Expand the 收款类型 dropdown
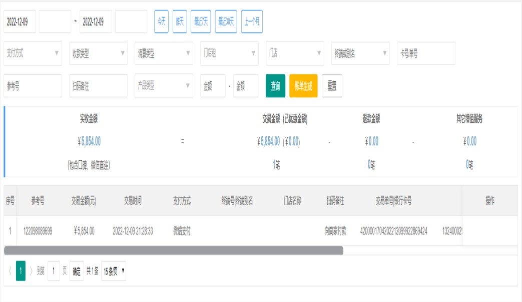The image size is (522, 302). pyautogui.click(x=98, y=53)
